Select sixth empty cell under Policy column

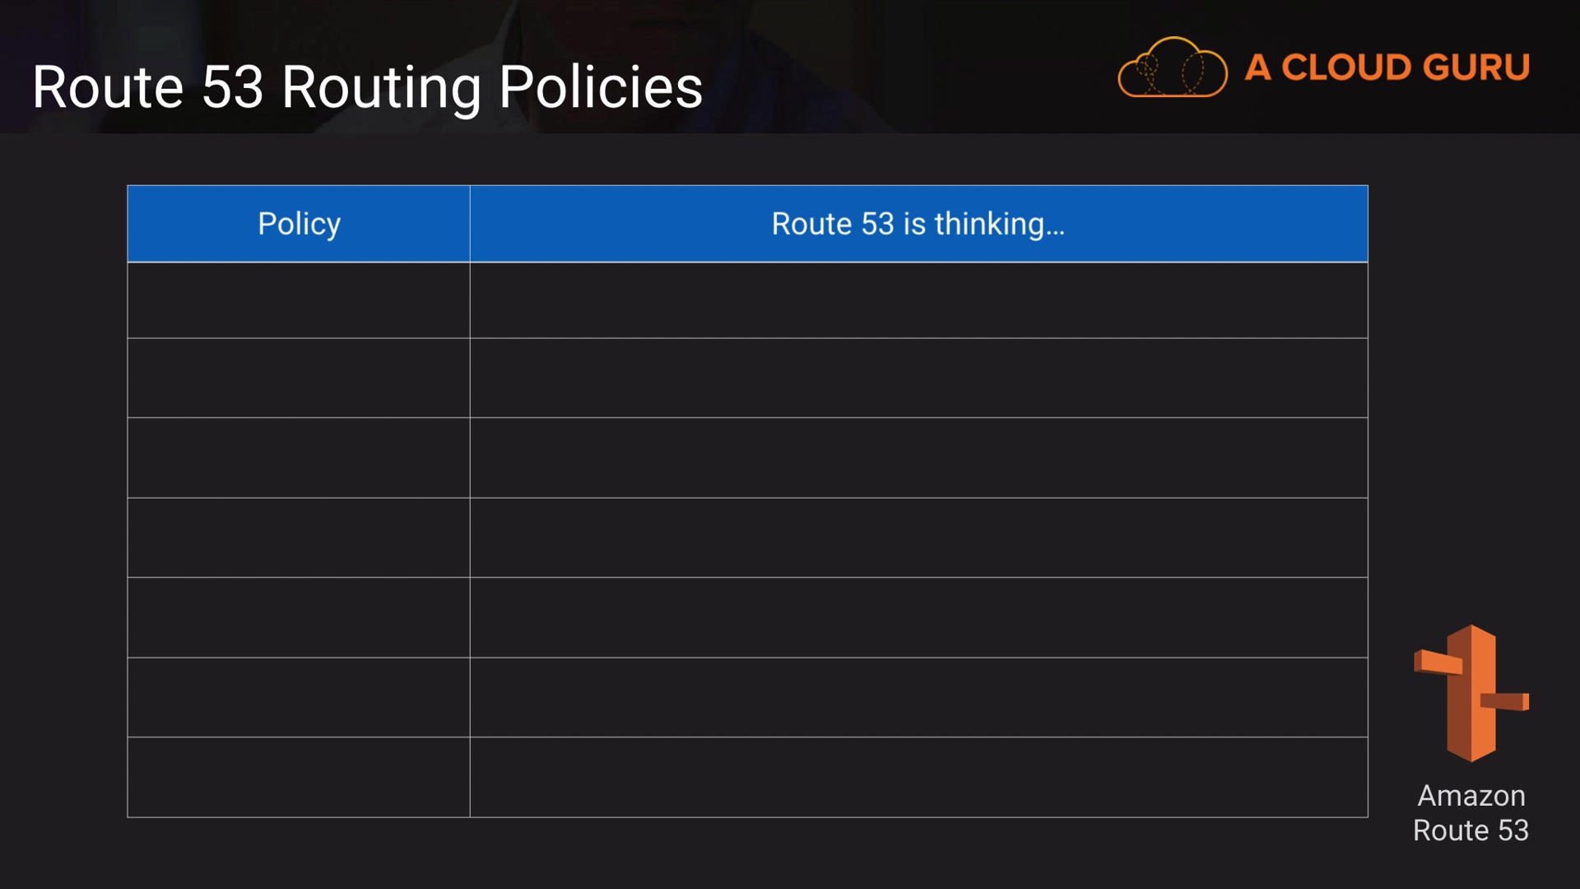click(x=299, y=697)
